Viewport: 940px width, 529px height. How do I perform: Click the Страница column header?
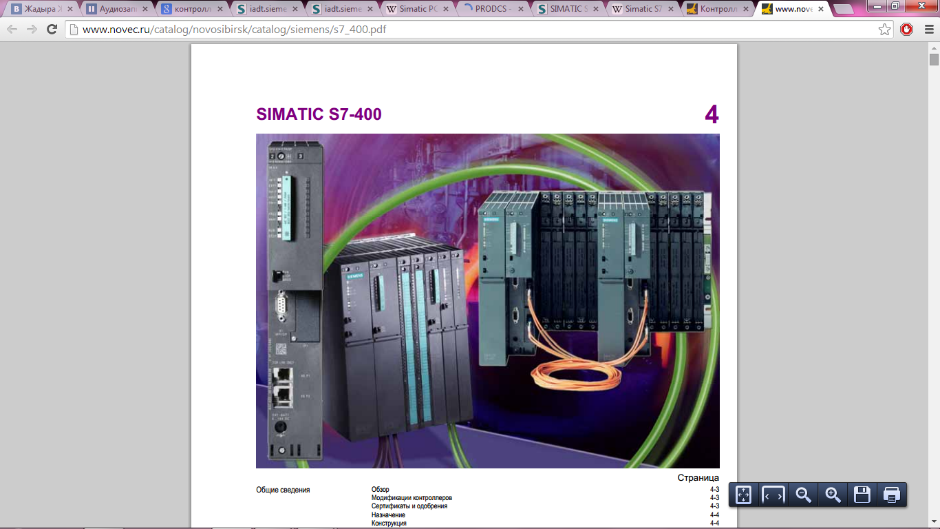pyautogui.click(x=698, y=478)
